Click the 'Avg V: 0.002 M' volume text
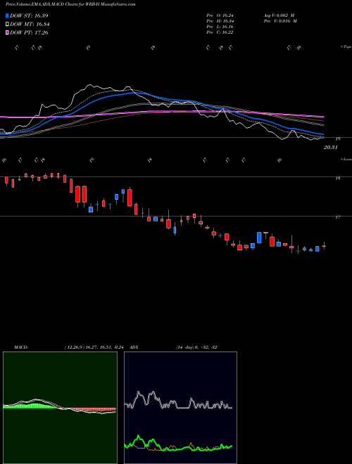 tap(279, 15)
